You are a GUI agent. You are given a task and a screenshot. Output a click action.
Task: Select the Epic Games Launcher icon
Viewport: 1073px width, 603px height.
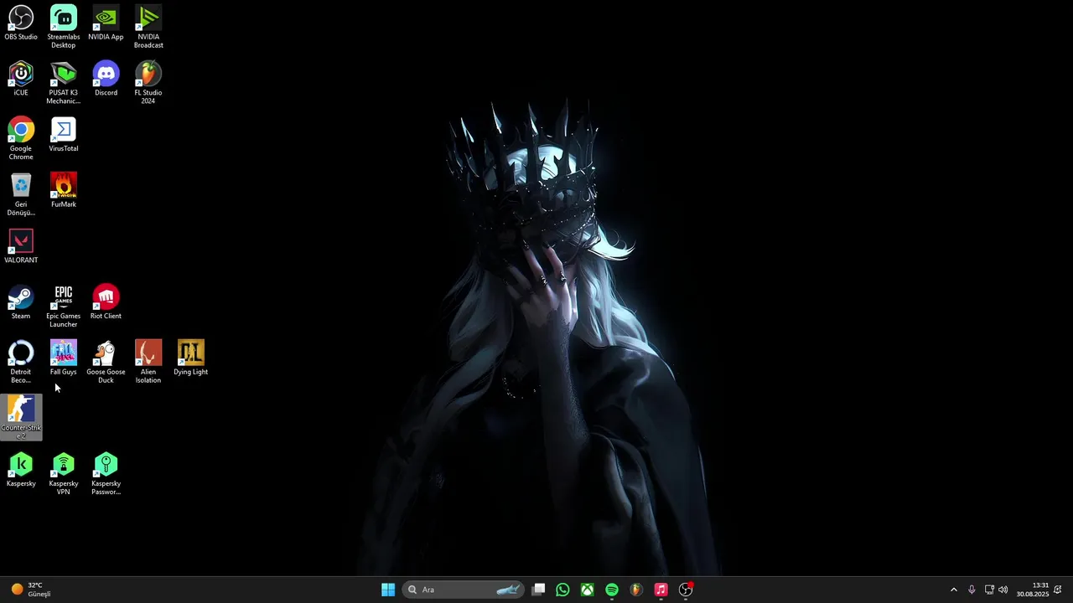(x=64, y=307)
